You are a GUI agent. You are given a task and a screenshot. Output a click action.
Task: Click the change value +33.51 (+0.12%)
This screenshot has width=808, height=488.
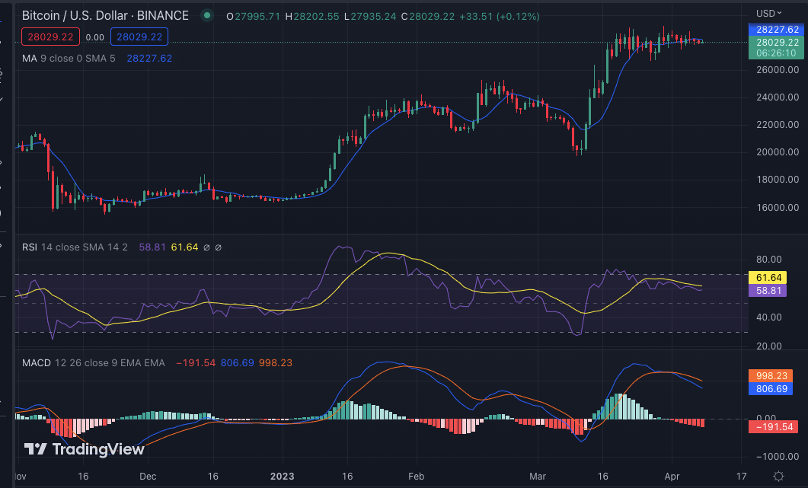tap(500, 17)
